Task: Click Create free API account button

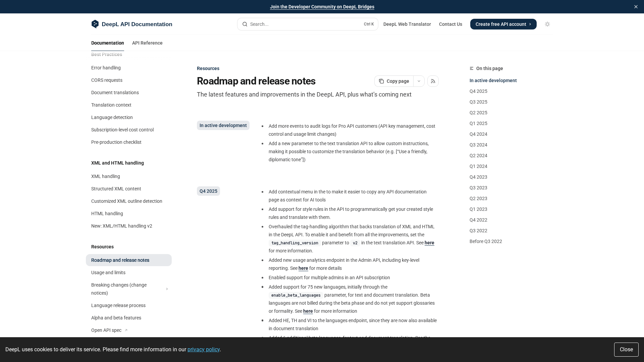Action: point(503,24)
